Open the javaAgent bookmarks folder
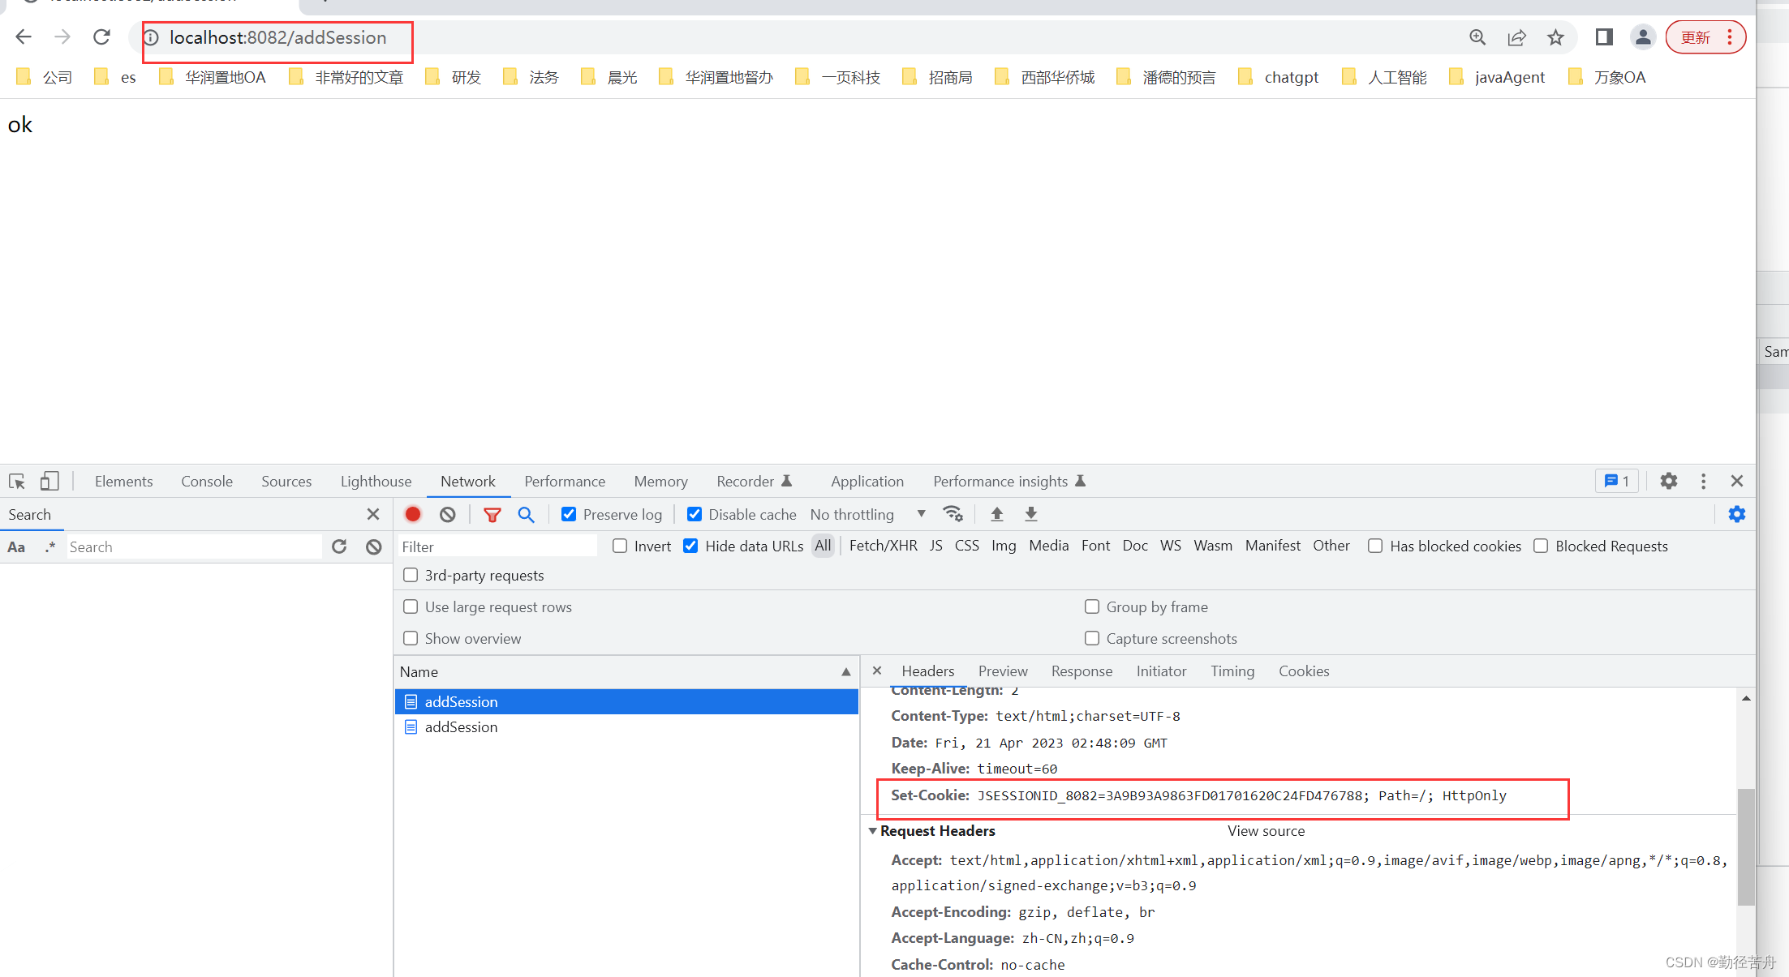The height and width of the screenshot is (977, 1789). click(1497, 77)
